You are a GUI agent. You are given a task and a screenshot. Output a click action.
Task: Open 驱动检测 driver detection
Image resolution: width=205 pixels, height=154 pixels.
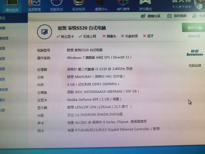click(79, 6)
